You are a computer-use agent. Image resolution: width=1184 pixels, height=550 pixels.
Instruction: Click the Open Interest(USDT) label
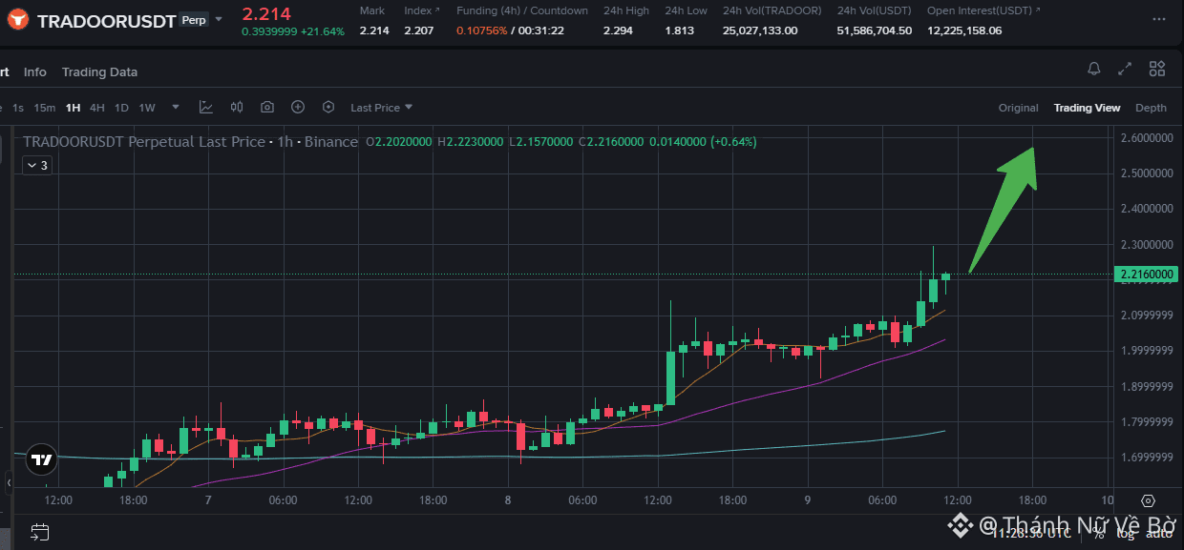click(x=980, y=10)
